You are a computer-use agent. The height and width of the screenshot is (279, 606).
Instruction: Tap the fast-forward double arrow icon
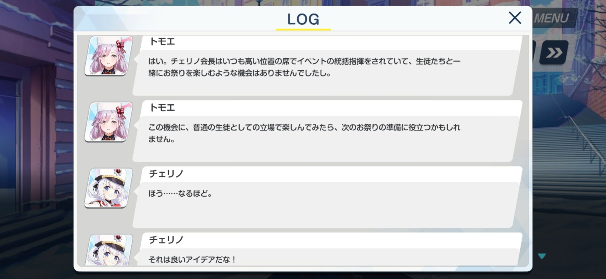point(554,53)
